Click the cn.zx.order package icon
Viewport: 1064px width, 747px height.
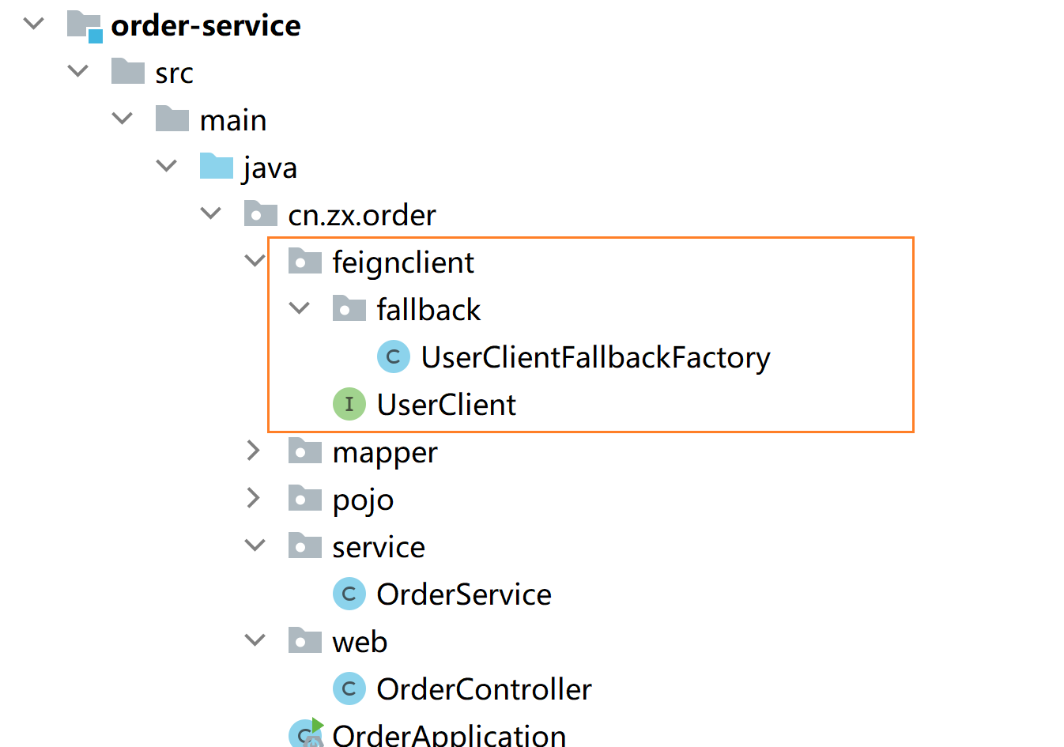261,214
